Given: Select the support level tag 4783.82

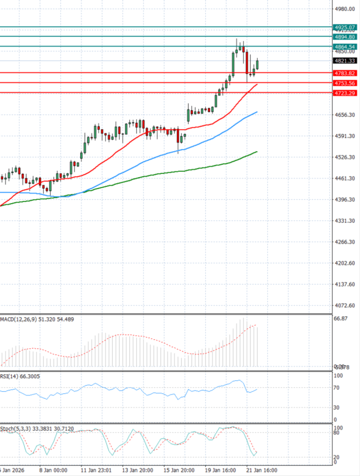Looking at the screenshot, I should [x=344, y=73].
